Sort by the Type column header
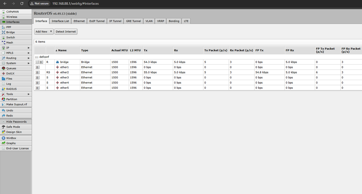Screen dimensions: 362x194 (x=95, y=50)
